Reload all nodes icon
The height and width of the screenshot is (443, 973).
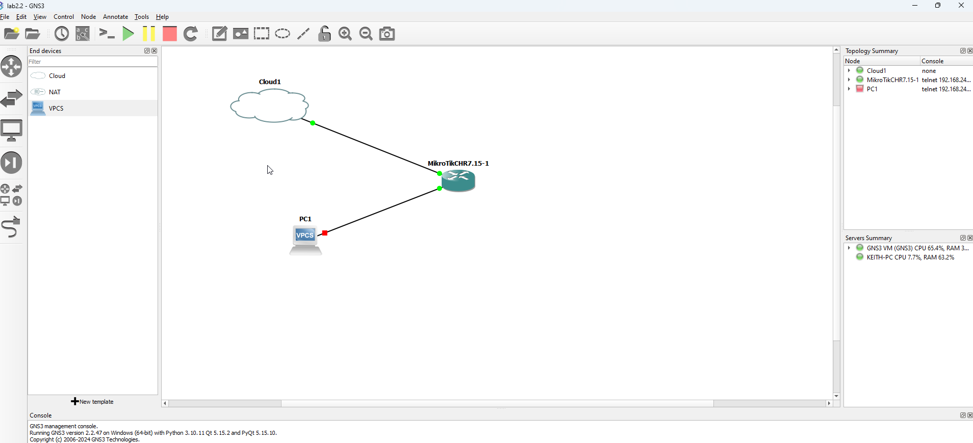[x=191, y=34]
